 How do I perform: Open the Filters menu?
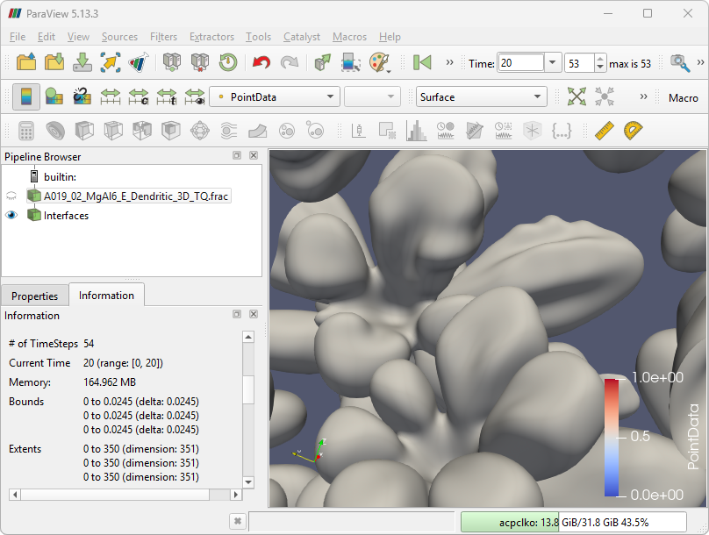163,37
